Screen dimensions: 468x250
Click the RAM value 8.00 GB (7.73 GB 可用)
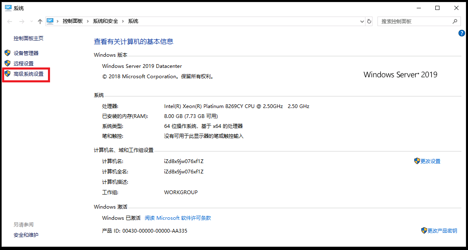coord(191,116)
